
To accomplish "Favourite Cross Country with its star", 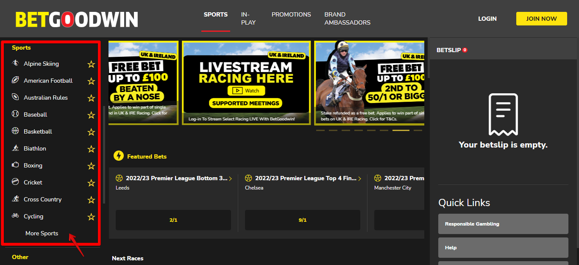I will (91, 200).
